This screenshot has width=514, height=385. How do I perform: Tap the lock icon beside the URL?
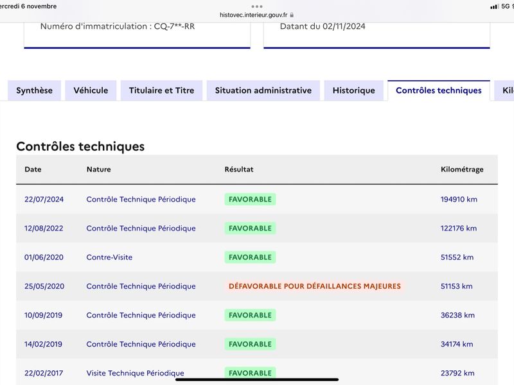point(292,15)
